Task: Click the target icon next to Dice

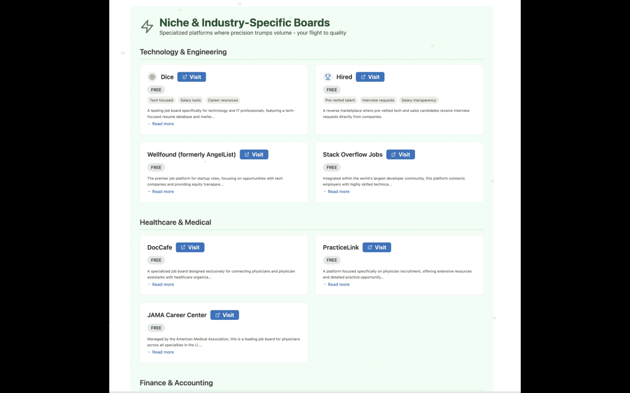Action: click(x=152, y=77)
